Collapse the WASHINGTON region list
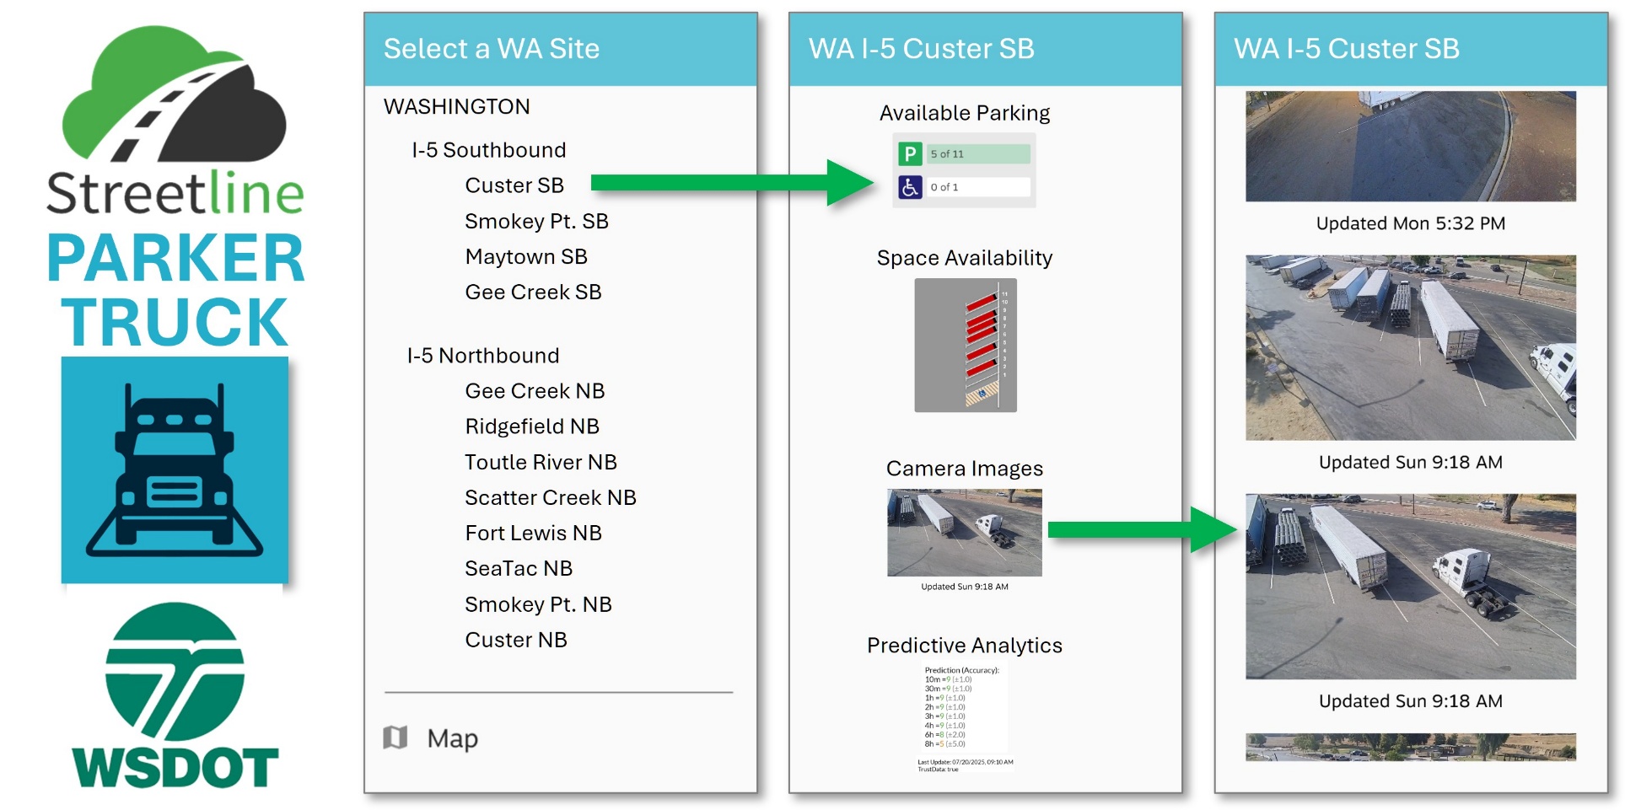The height and width of the screenshot is (810, 1625). click(456, 106)
